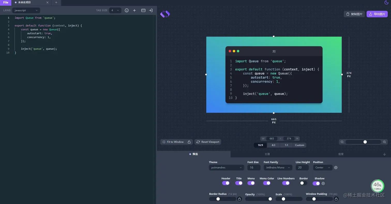Click the right resize handle of the canvas
This screenshot has height=204, width=391.
click(x=342, y=74)
